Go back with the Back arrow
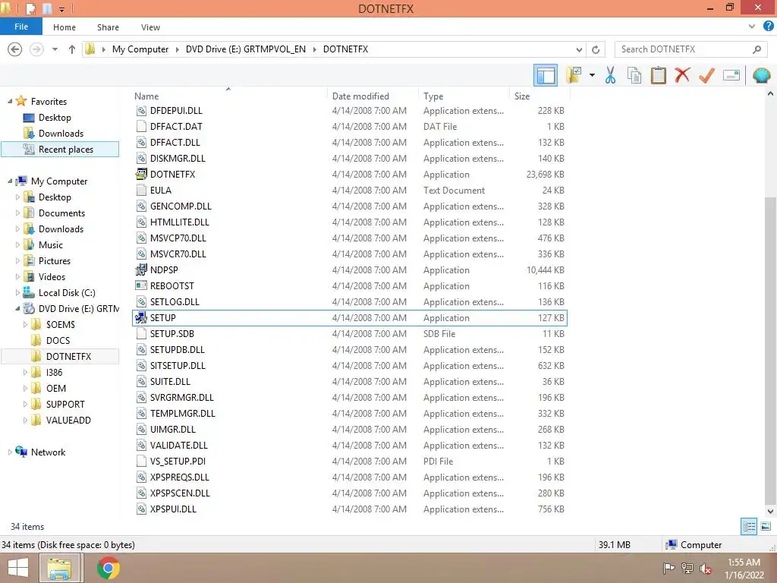777x583 pixels. (x=15, y=49)
